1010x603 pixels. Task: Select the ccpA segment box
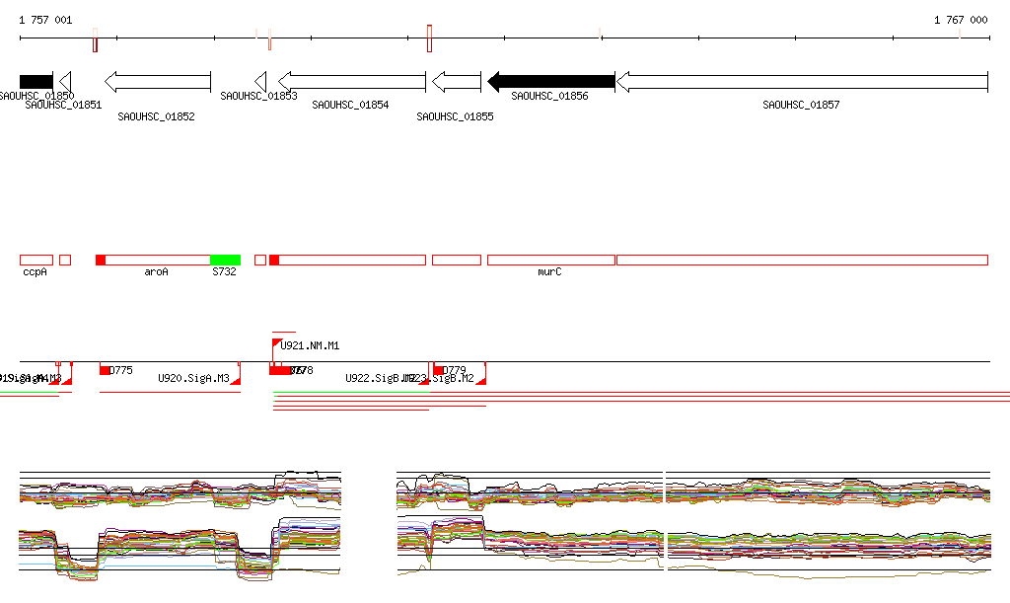(x=36, y=261)
